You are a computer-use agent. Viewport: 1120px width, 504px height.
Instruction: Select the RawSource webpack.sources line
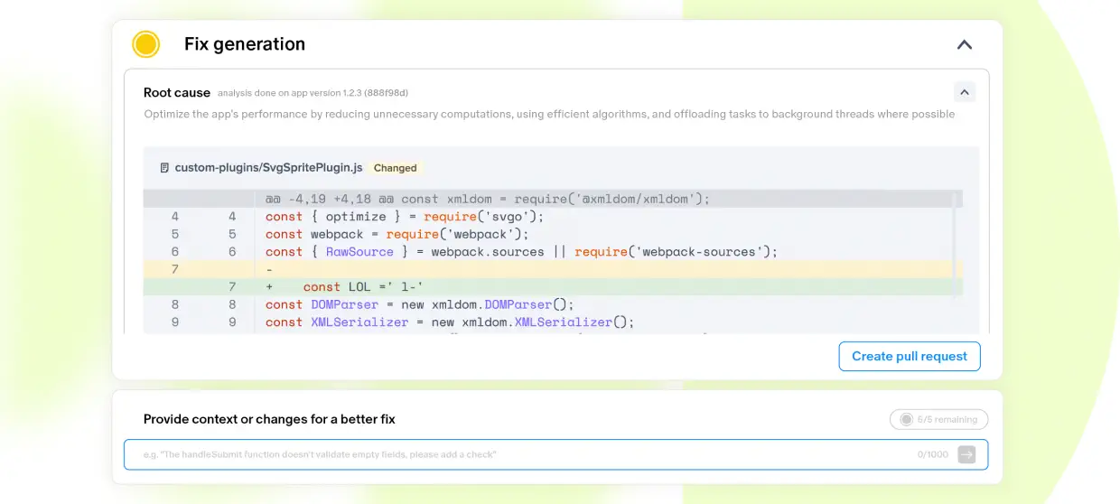click(x=553, y=252)
